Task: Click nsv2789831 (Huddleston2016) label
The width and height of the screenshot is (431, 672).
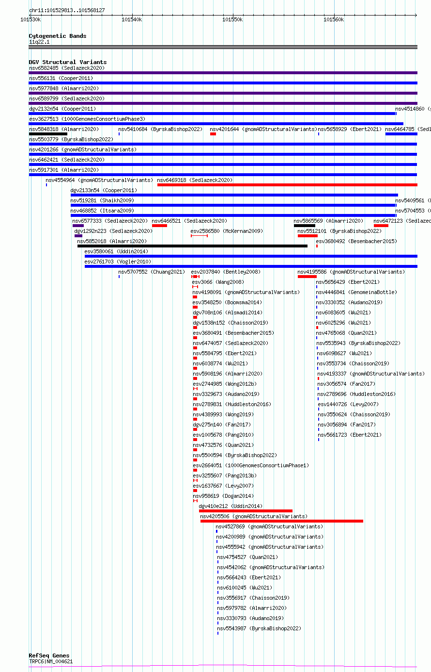Action: coord(232,404)
